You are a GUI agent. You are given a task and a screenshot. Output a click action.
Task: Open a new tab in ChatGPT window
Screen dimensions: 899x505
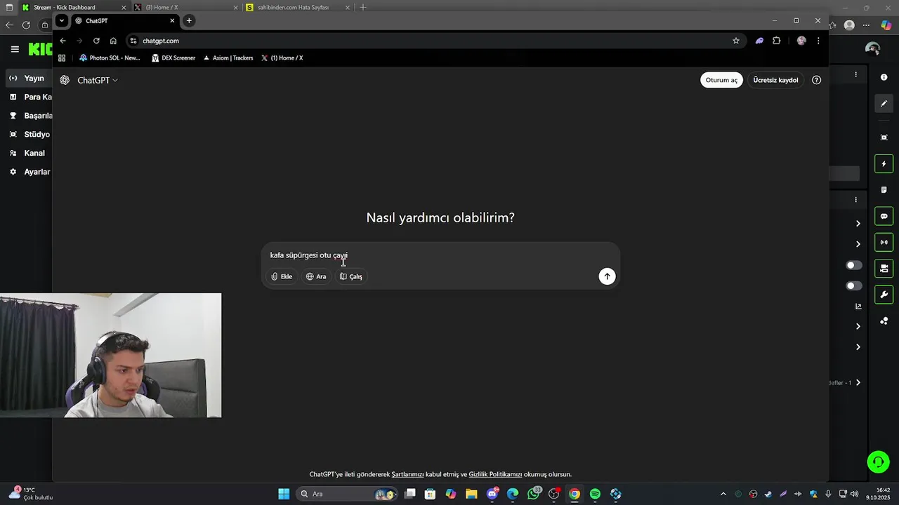pyautogui.click(x=189, y=21)
